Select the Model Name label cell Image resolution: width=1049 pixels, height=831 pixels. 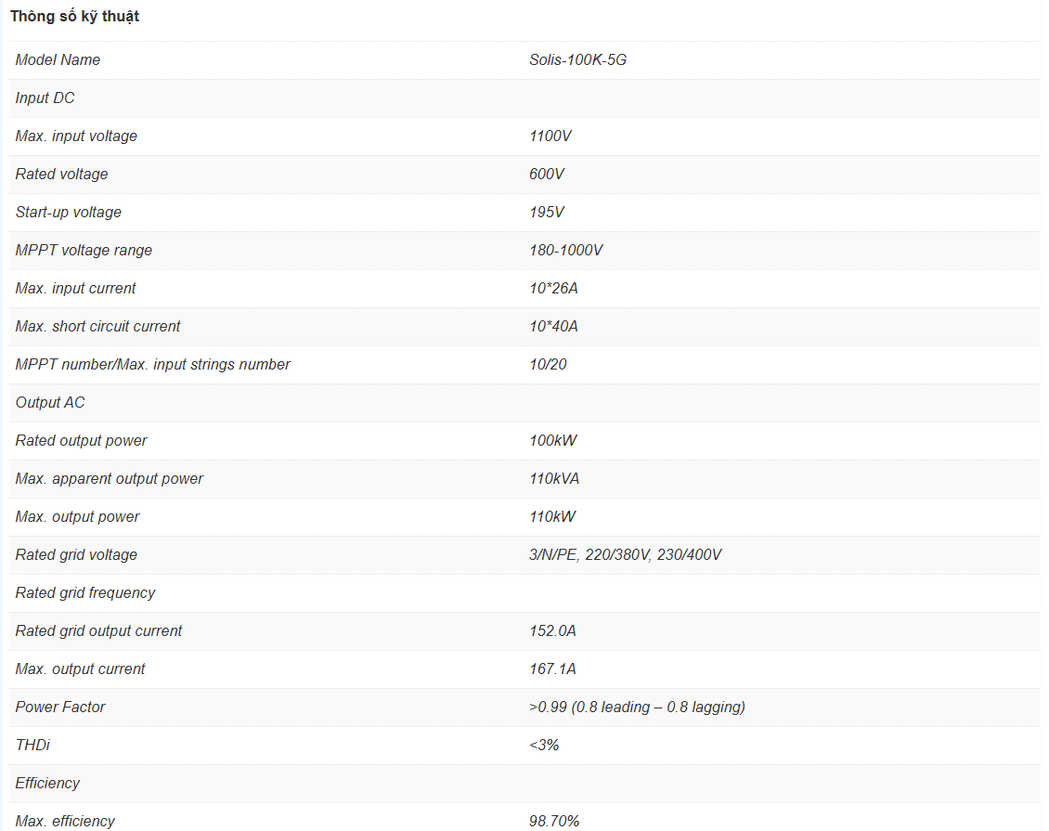click(x=58, y=60)
